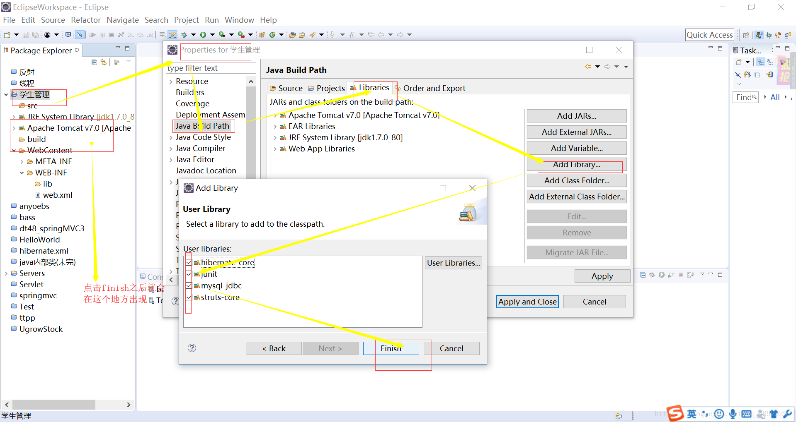Open the Run icon dropdown arrow
Viewport: 796px width, 422px height.
tap(212, 35)
